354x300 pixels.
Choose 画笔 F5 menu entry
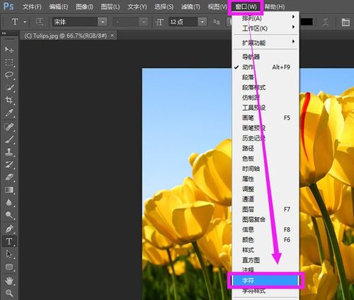[266, 118]
